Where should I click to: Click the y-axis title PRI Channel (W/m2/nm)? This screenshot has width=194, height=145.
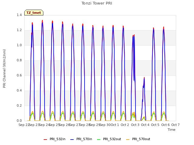click(4, 69)
